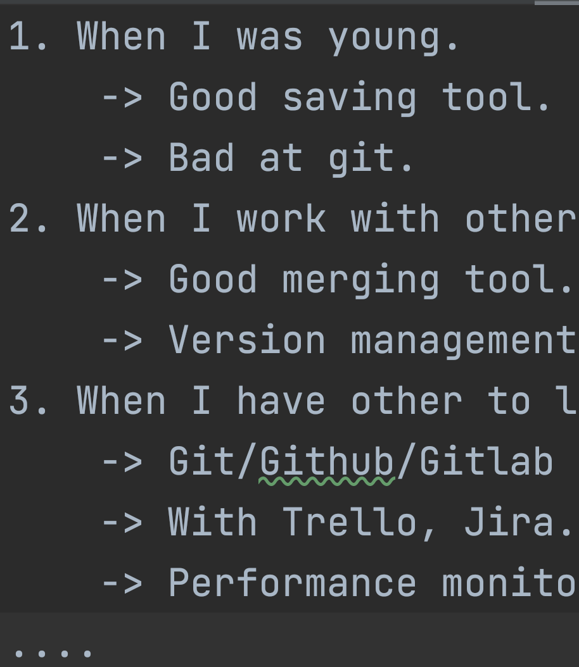Click the list number "2."

pos(29,219)
